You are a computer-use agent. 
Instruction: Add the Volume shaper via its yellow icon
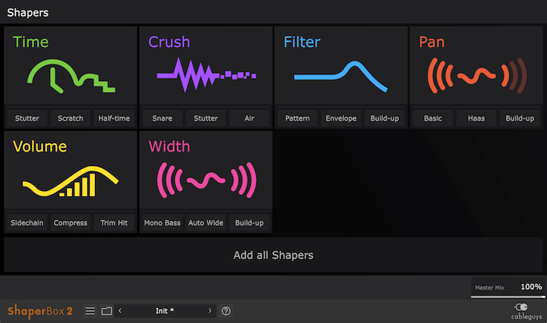coord(71,181)
